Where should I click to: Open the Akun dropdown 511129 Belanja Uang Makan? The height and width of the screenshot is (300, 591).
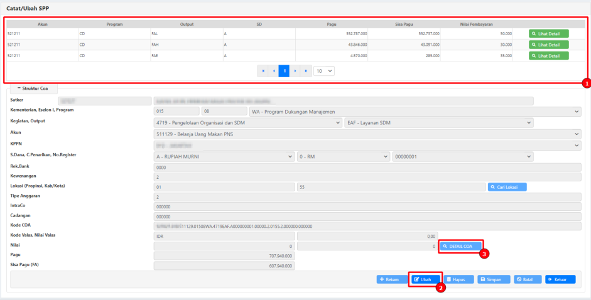coord(368,134)
